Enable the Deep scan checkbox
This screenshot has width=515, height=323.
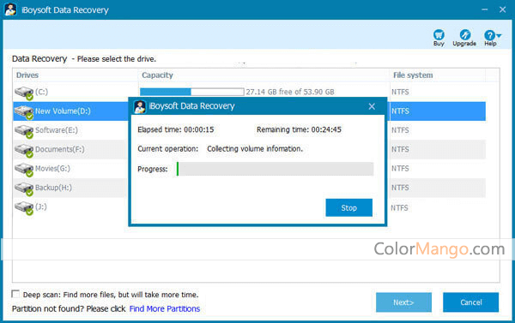pos(15,294)
